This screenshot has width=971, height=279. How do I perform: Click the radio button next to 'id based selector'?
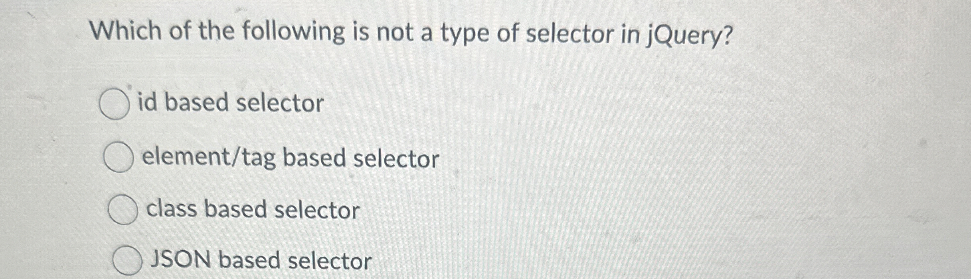coord(115,104)
